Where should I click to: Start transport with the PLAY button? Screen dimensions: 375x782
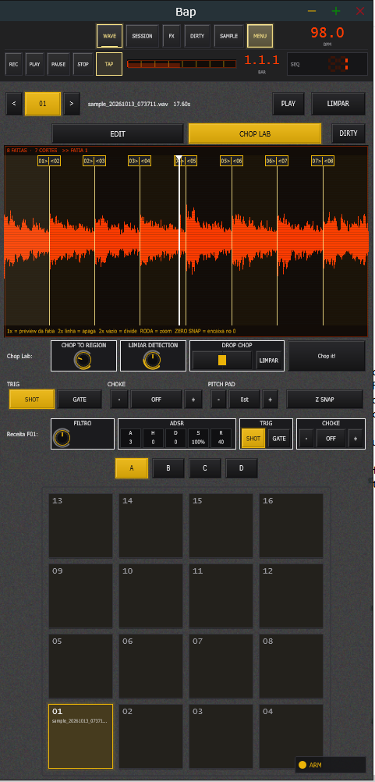pyautogui.click(x=34, y=64)
